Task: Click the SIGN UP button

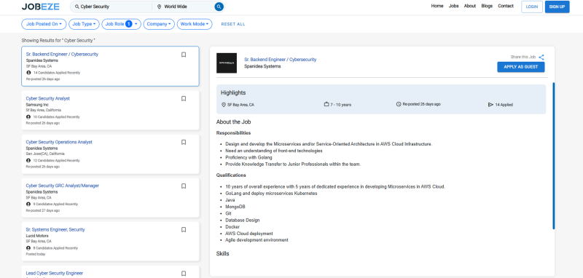Action: [557, 7]
